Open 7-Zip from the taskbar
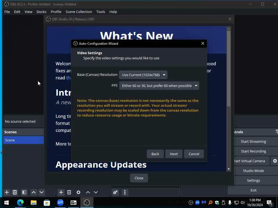Screen dimensions: 278x208 (x=73, y=203)
